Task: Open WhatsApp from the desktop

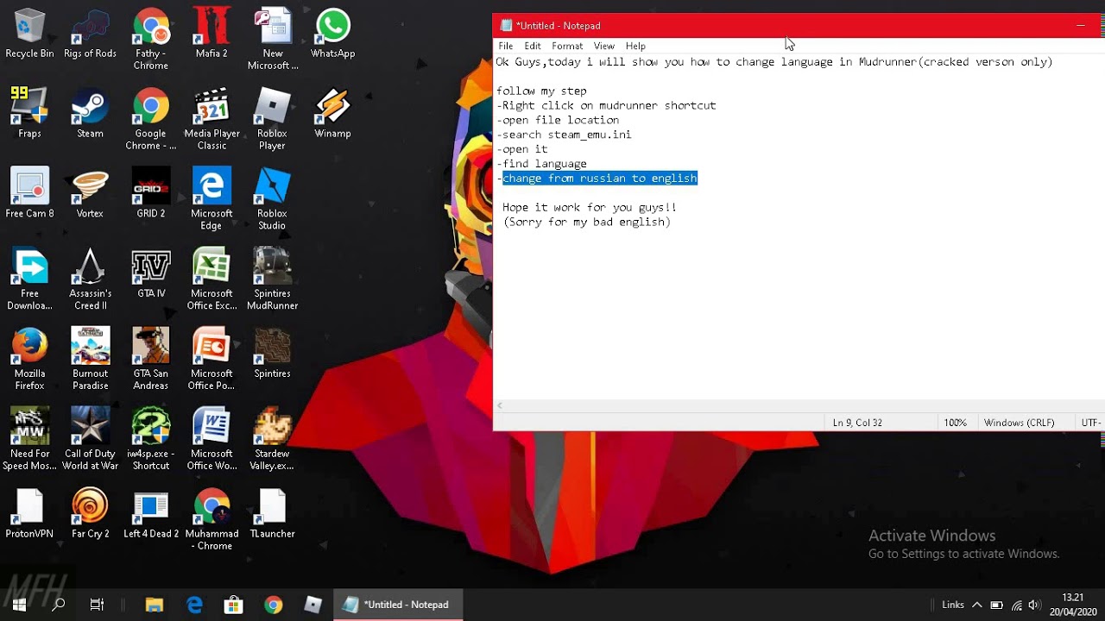Action: (x=332, y=34)
